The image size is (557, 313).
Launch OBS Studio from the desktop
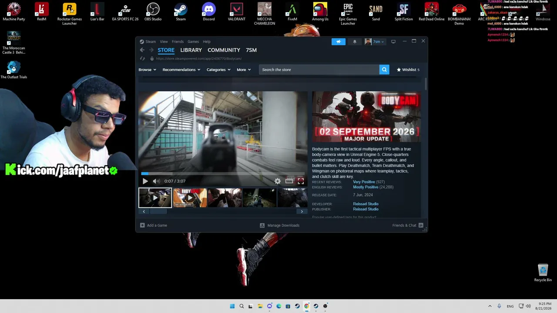pyautogui.click(x=153, y=12)
